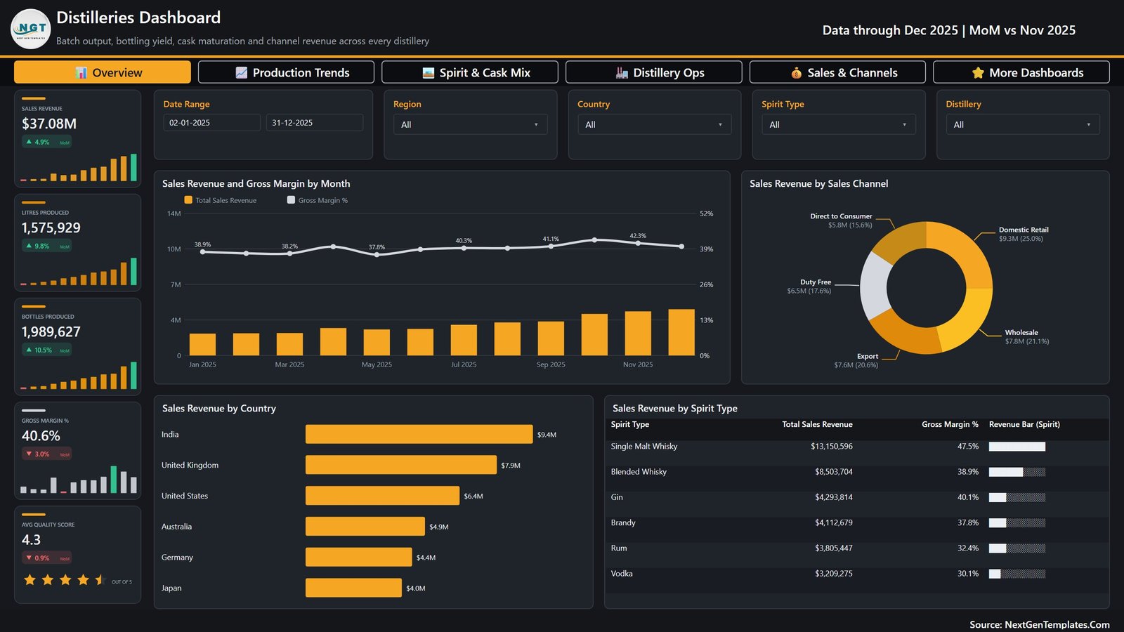1124x632 pixels.
Task: Expand the Region dropdown
Action: (x=470, y=124)
